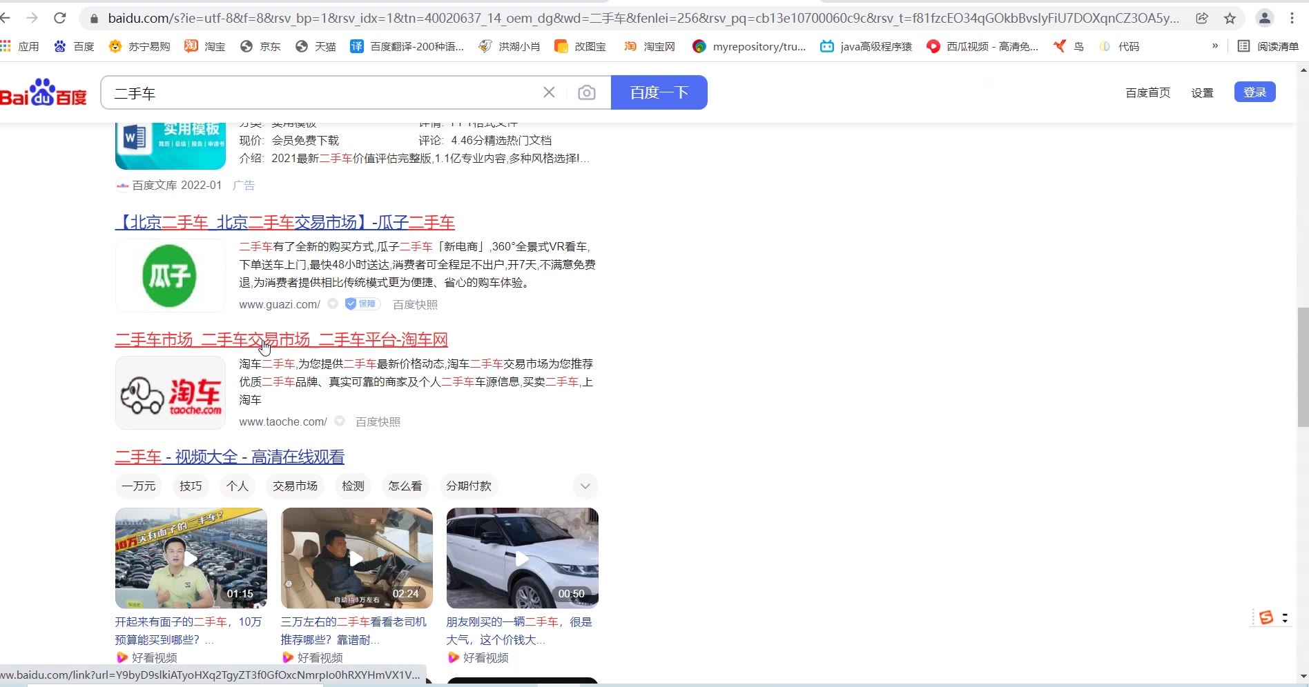Go forward using the browser forward arrow

pyautogui.click(x=32, y=19)
